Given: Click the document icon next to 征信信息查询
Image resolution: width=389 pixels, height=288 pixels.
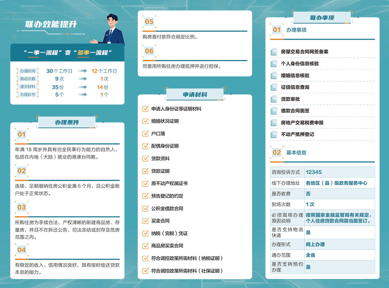Looking at the screenshot, I should 274,87.
